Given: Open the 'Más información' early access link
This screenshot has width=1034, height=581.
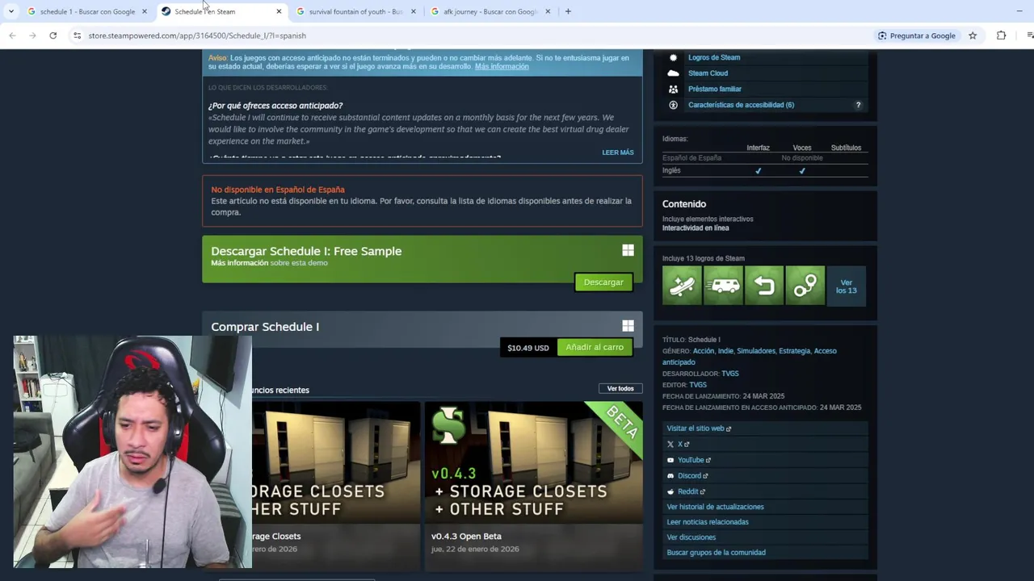Looking at the screenshot, I should pyautogui.click(x=502, y=66).
